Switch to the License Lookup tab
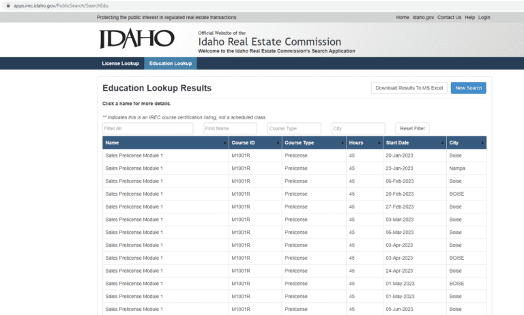The image size is (524, 315). click(120, 63)
